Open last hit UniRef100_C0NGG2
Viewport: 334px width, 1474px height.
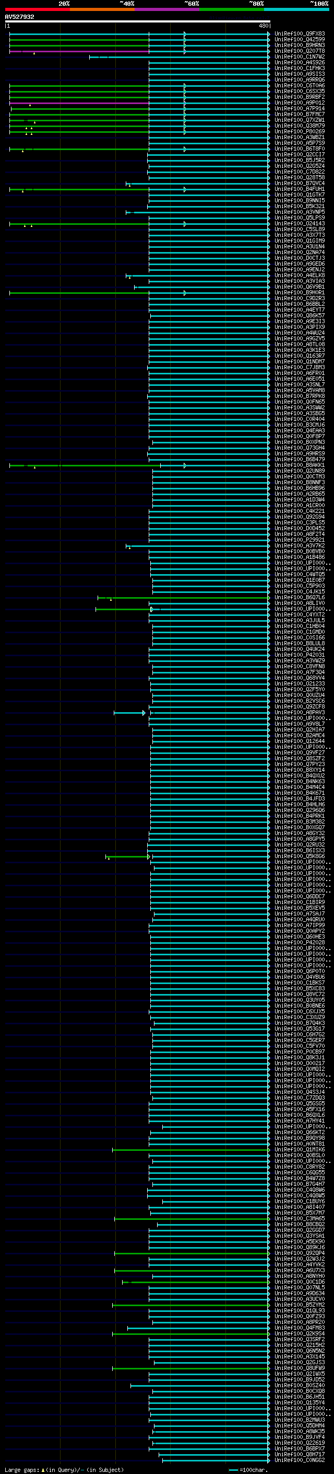300,1460
